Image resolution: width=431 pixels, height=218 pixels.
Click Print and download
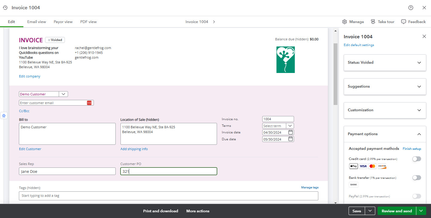click(x=161, y=211)
